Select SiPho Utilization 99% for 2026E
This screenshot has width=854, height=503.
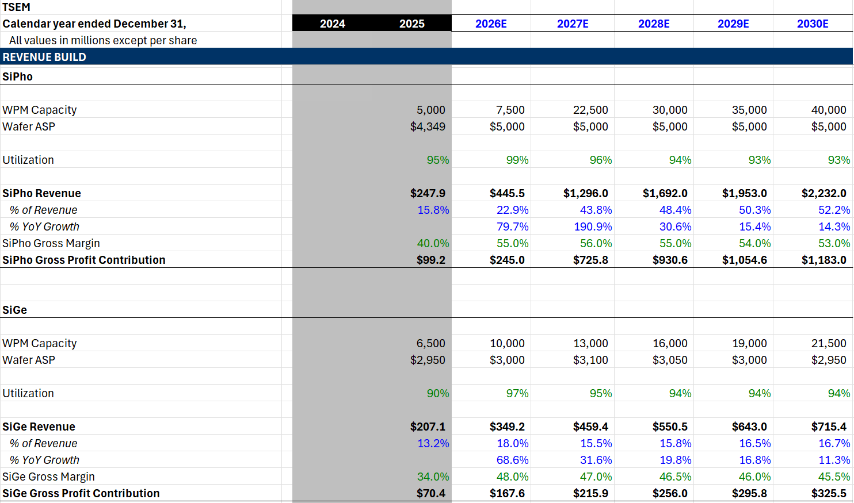(x=491, y=160)
